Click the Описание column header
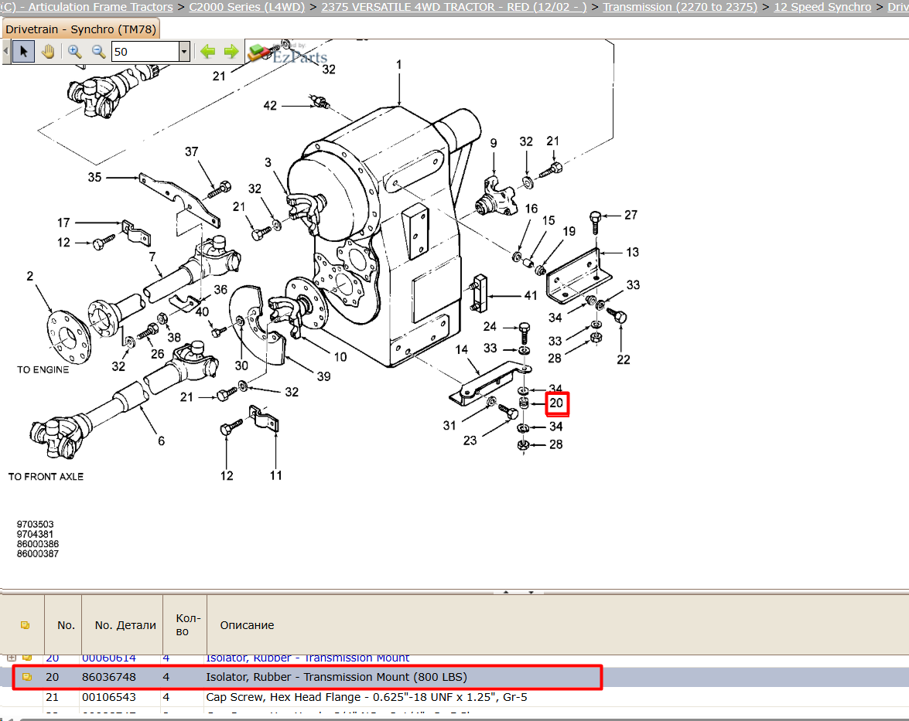Screen dimensions: 909x721 (x=247, y=625)
